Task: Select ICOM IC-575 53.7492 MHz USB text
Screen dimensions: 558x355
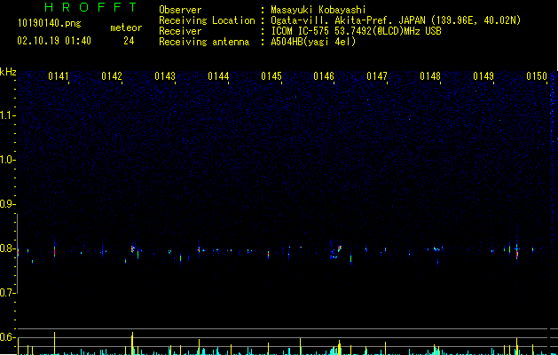Action: pos(356,31)
